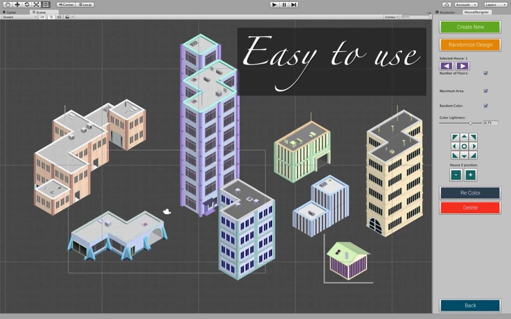This screenshot has height=319, width=511.
Task: Click the Step forward button
Action: (x=294, y=4)
